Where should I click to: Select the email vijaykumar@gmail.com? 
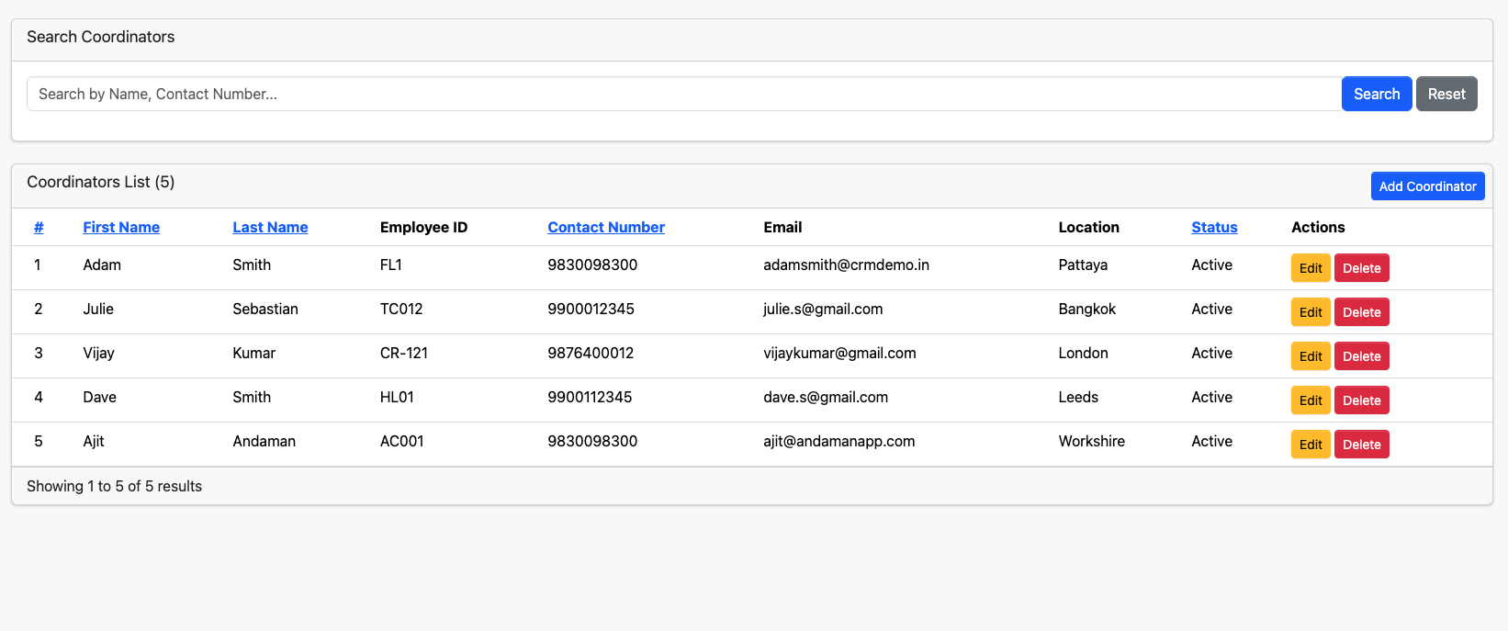tap(839, 353)
